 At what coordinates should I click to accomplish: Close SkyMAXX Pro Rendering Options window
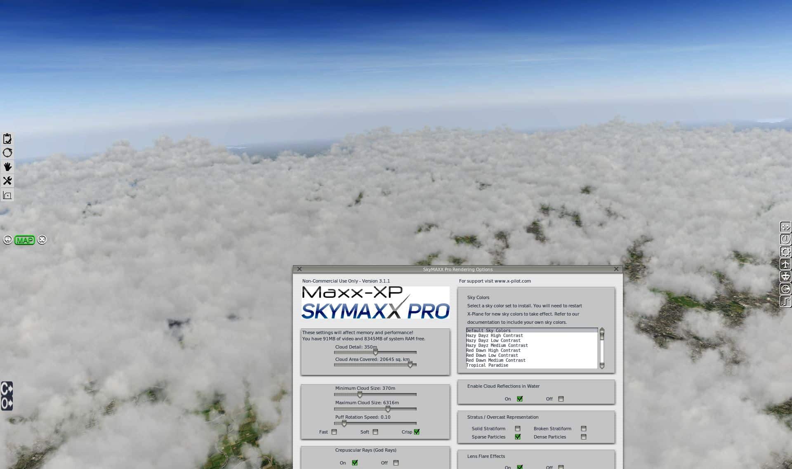coord(616,269)
